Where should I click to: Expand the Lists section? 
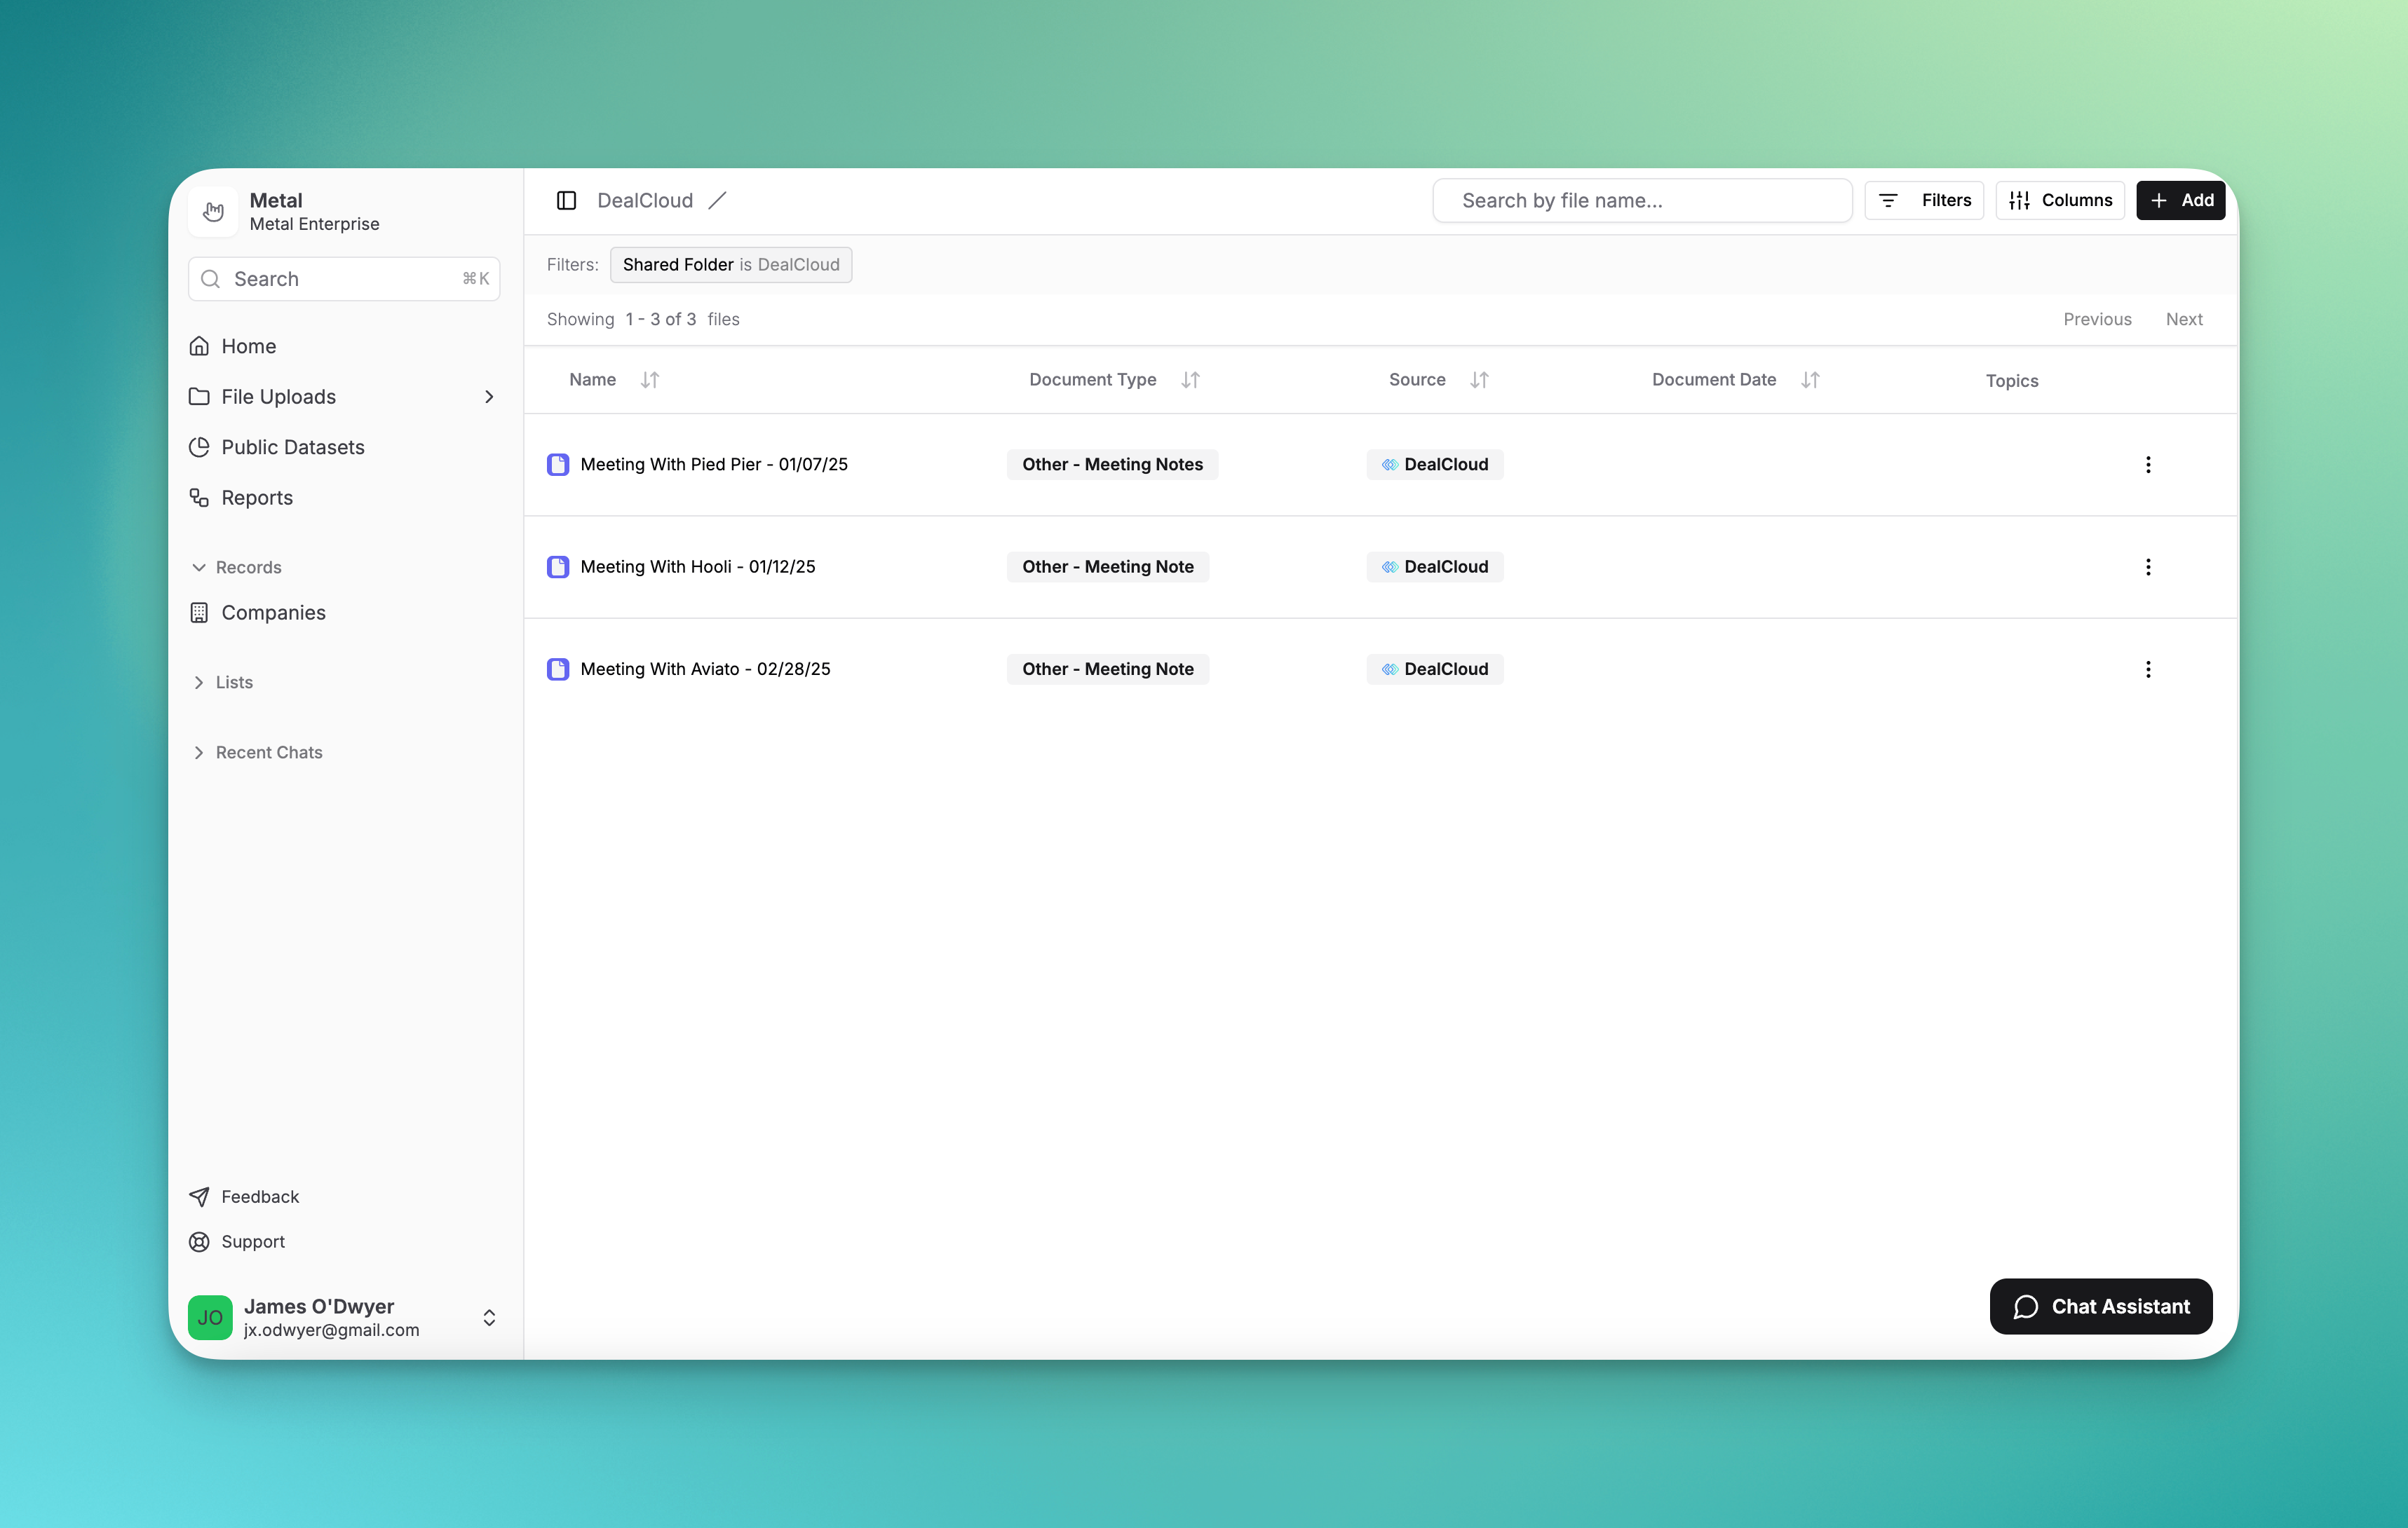(199, 681)
